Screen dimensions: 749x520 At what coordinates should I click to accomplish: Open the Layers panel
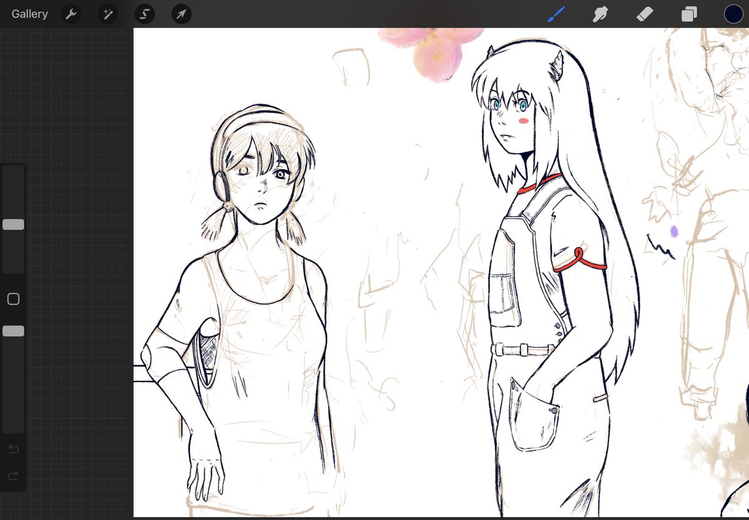689,14
